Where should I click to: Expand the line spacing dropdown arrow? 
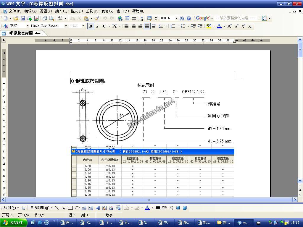coord(166,26)
